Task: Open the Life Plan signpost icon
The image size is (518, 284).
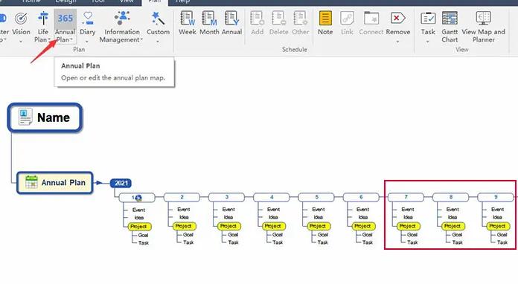Action: 43,19
